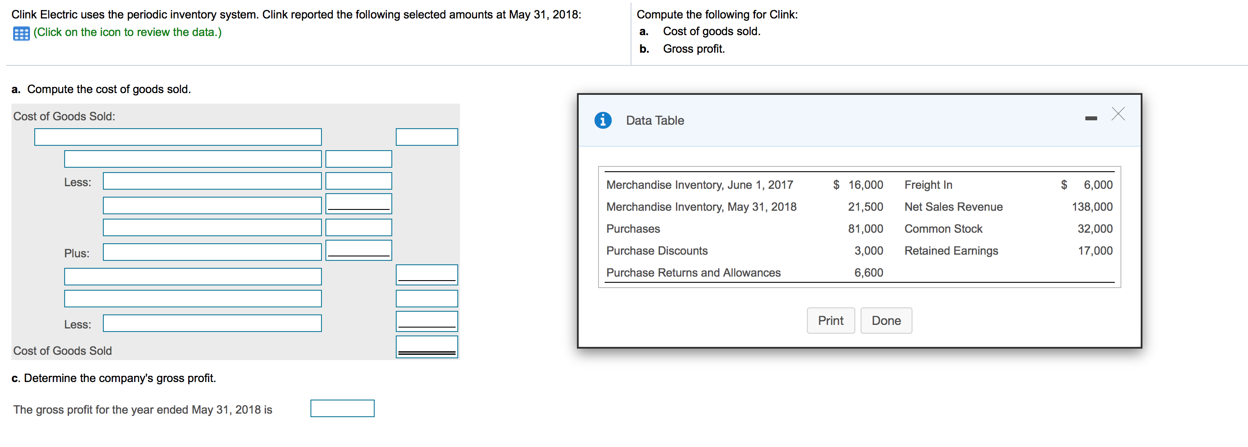Minimize the Data Table dialog
This screenshot has height=447, width=1248.
(1091, 119)
